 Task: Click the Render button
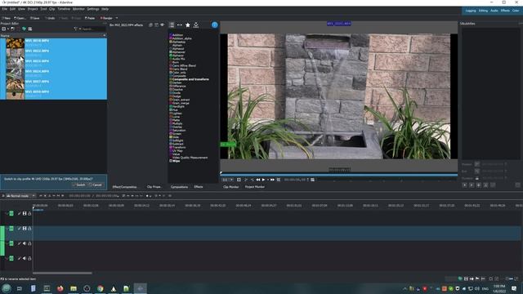coord(106,18)
